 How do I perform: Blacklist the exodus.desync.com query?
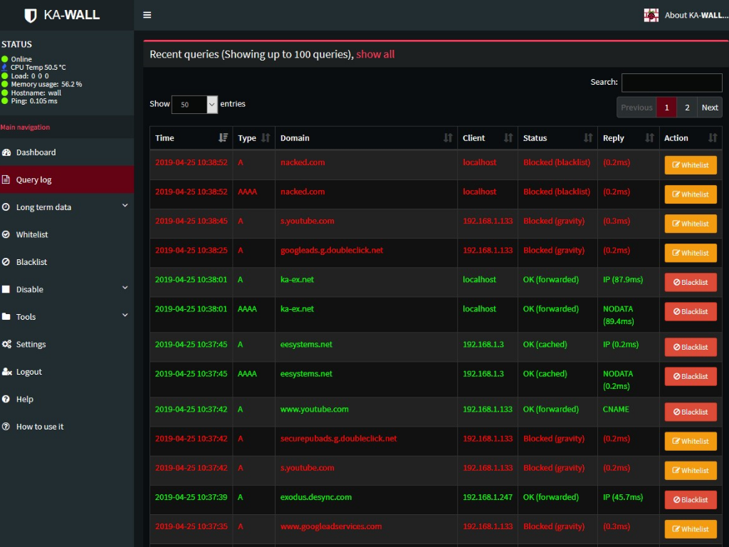691,500
